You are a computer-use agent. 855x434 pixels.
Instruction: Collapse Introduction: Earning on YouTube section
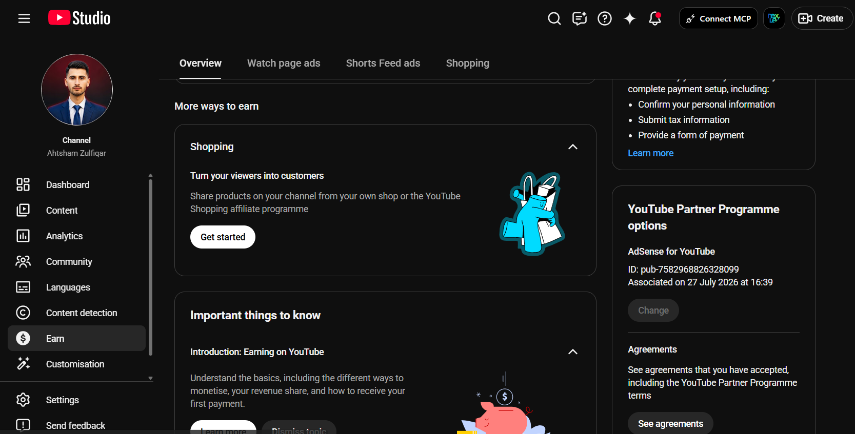click(573, 352)
